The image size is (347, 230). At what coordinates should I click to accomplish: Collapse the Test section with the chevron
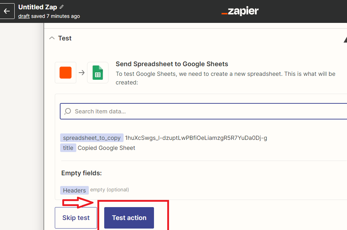click(x=52, y=38)
